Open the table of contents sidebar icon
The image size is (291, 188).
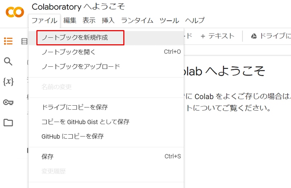(x=8, y=41)
